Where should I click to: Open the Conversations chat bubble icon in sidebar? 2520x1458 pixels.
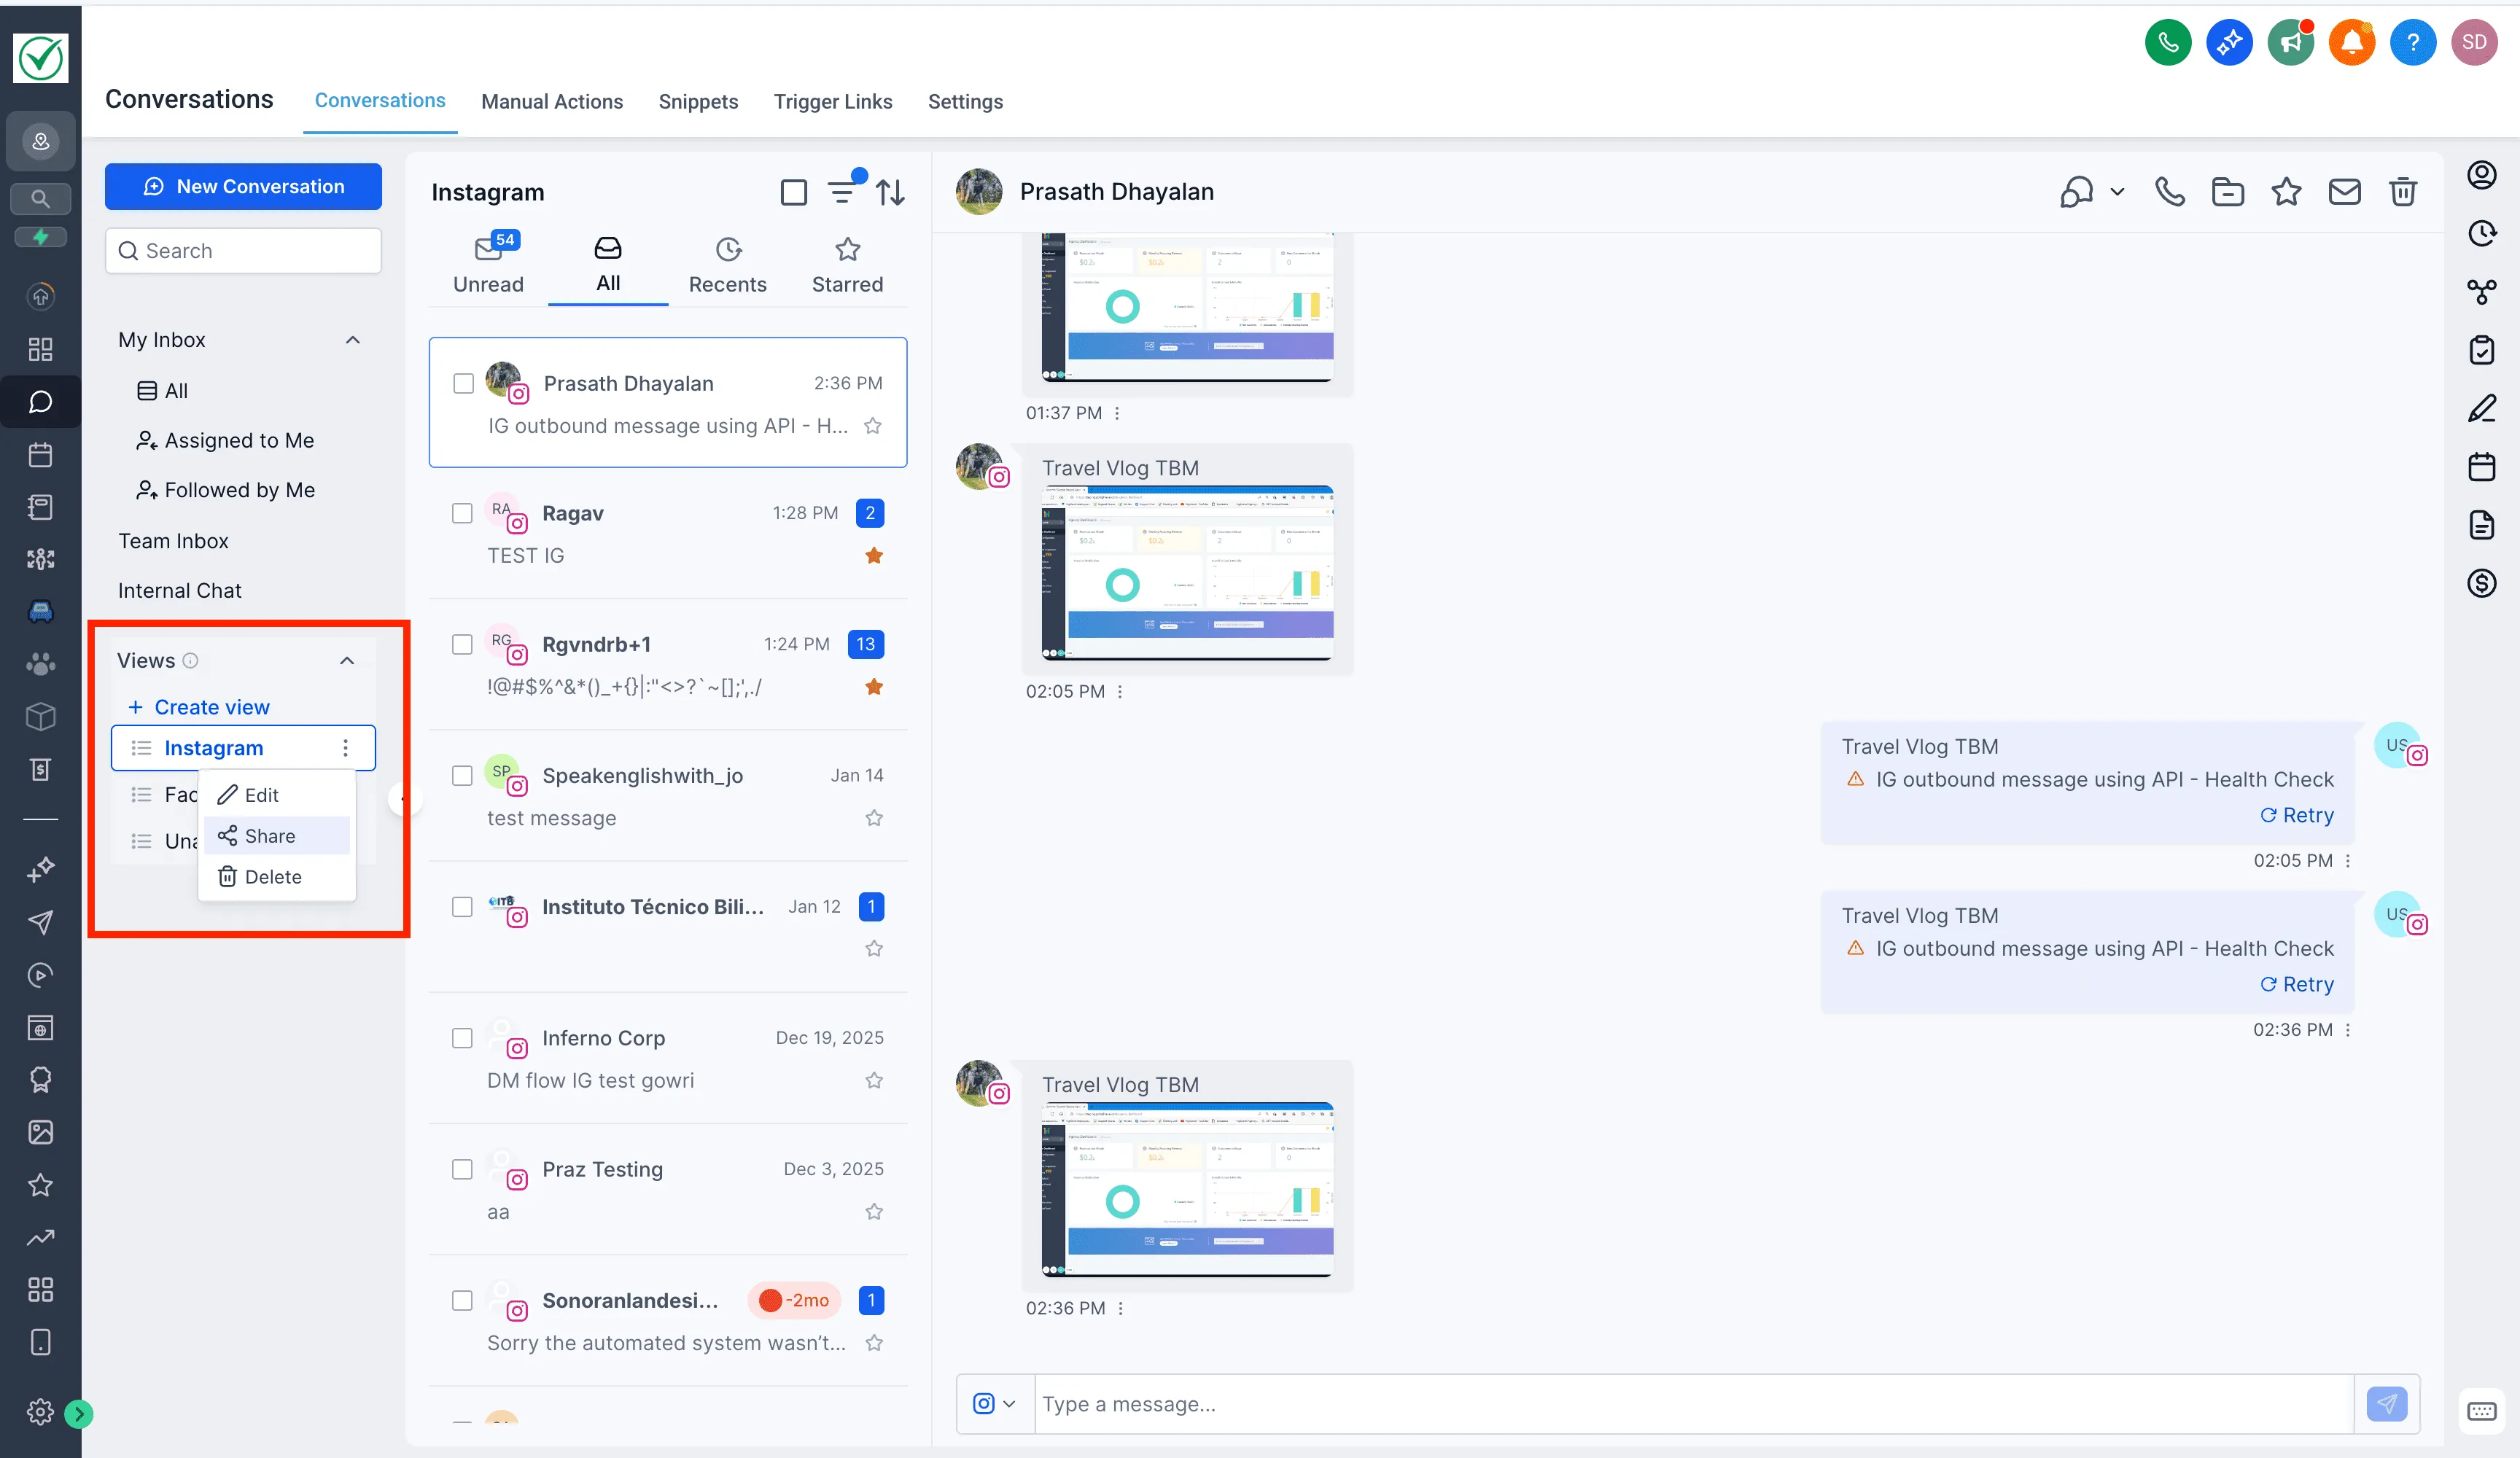point(40,401)
